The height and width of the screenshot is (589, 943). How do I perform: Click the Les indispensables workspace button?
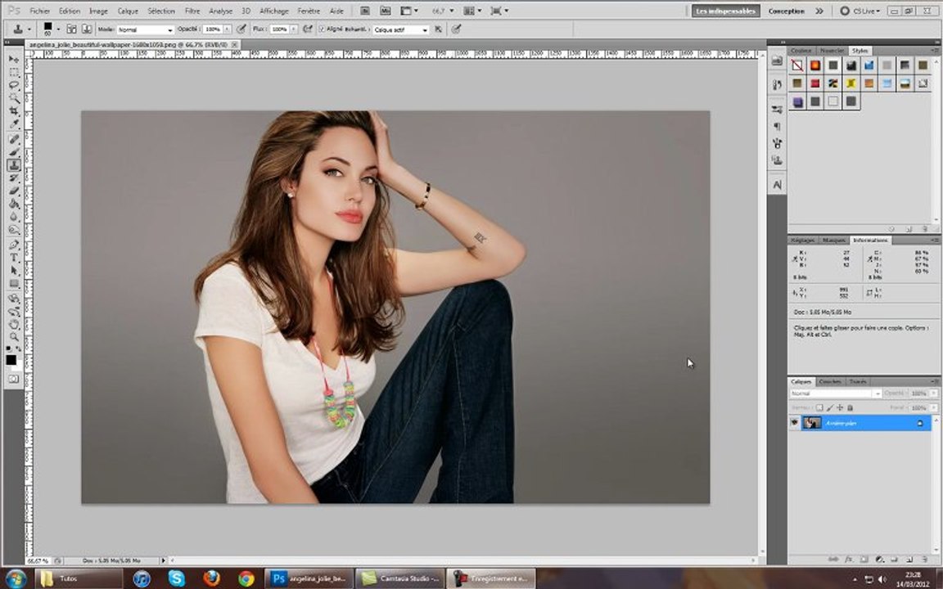[725, 11]
